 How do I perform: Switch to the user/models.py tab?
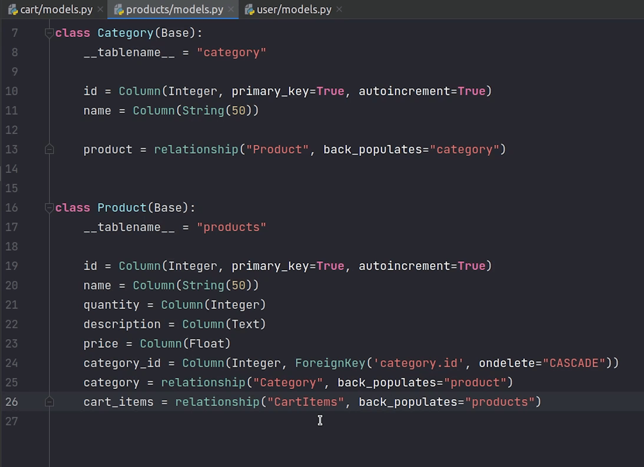click(294, 10)
